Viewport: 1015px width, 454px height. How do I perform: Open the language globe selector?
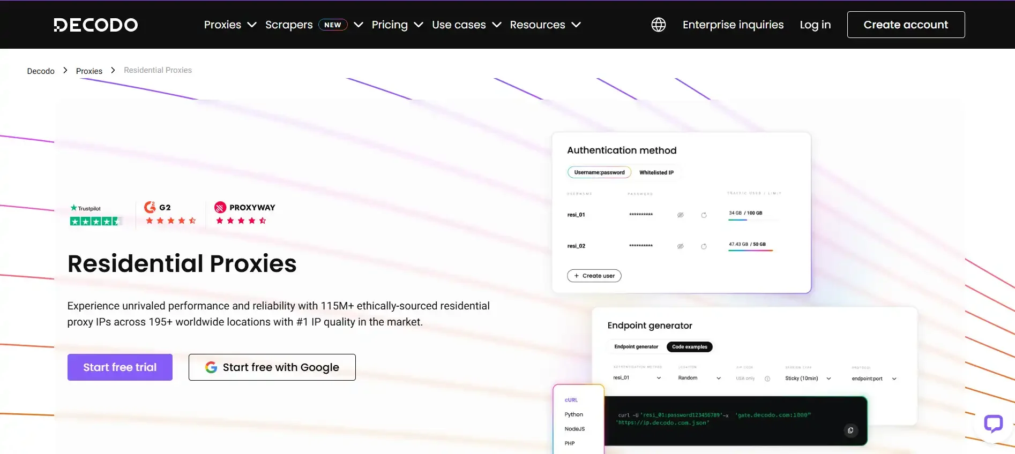point(659,25)
